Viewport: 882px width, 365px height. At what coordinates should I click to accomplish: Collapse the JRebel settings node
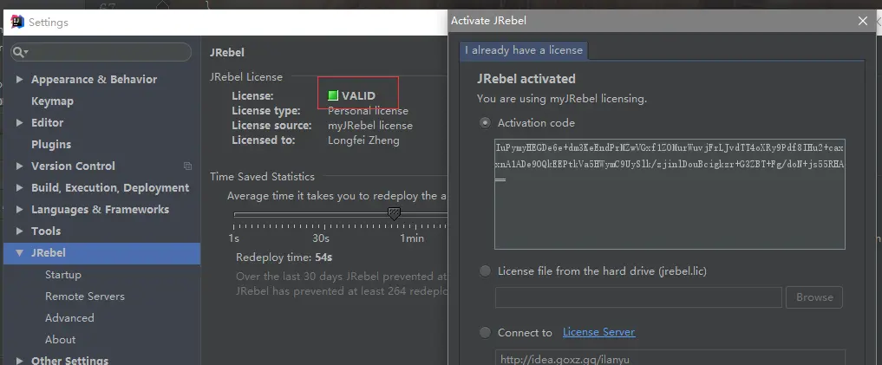(20, 253)
